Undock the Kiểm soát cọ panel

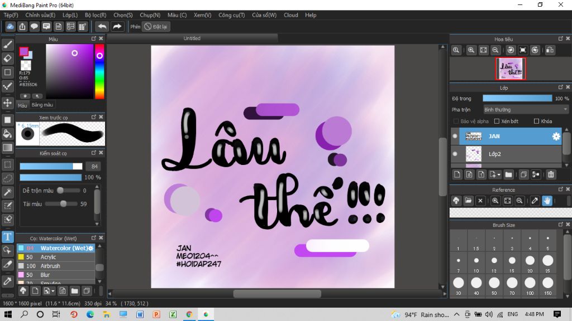[x=94, y=153]
